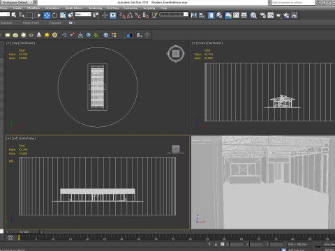Open the Autodesk A360 gallery icon
This screenshot has width=335, height=251.
click(x=295, y=15)
